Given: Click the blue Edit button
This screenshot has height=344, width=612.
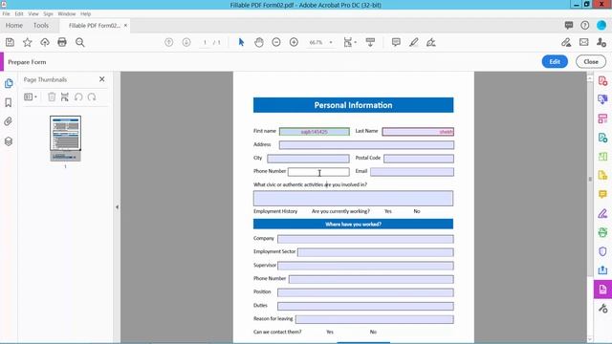Looking at the screenshot, I should coord(555,61).
